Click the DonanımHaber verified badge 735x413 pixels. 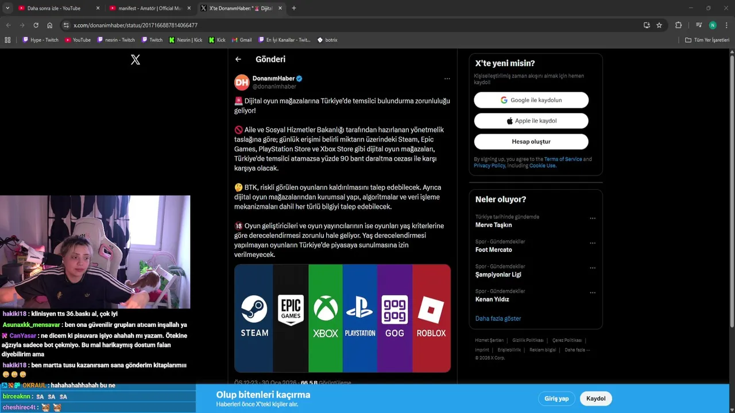[x=299, y=79]
